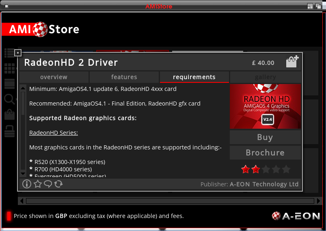Click the refresh arrows icon
This screenshot has width=326, height=231.
pyautogui.click(x=58, y=184)
